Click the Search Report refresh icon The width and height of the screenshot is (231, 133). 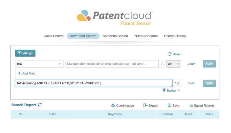pos(40,105)
